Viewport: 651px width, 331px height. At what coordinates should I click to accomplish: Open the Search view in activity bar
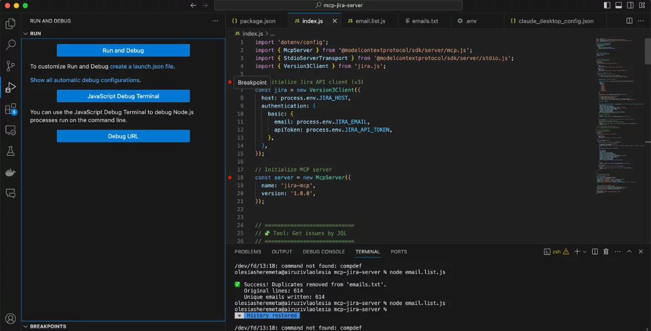10,45
